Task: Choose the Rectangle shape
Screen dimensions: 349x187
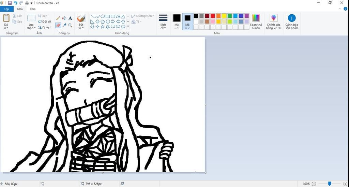Action: pyautogui.click(x=108, y=16)
